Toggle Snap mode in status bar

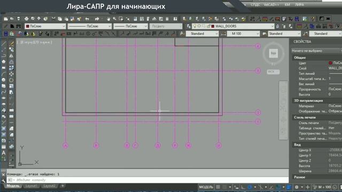pyautogui.click(x=224, y=187)
